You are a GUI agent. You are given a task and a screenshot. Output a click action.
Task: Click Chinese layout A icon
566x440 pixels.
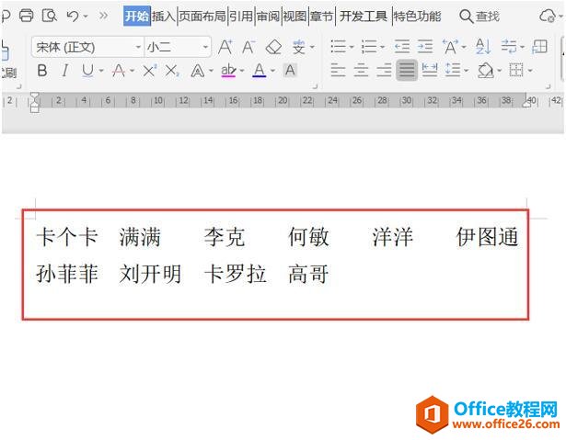click(450, 47)
